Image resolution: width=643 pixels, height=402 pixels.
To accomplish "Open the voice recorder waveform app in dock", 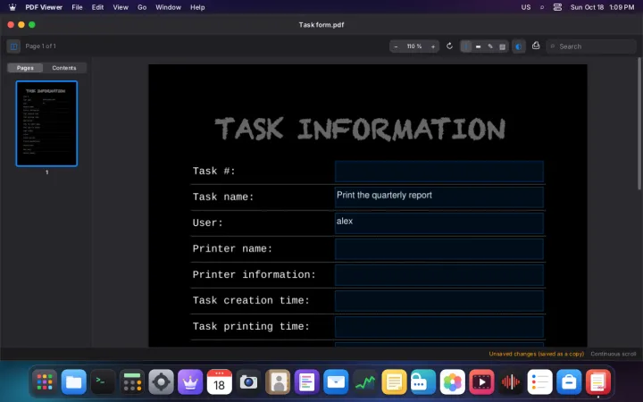I will pyautogui.click(x=511, y=382).
